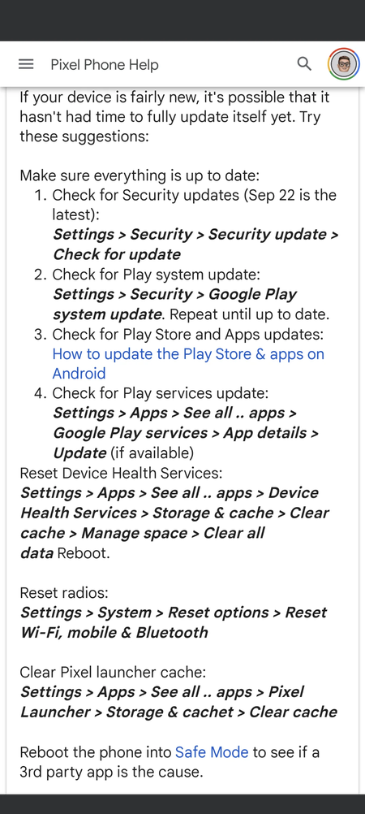This screenshot has width=365, height=814.
Task: Click the 'Clear Pixel launcher cache' heading
Action: click(113, 673)
